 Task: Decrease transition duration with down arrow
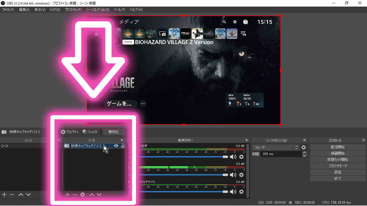click(x=304, y=155)
